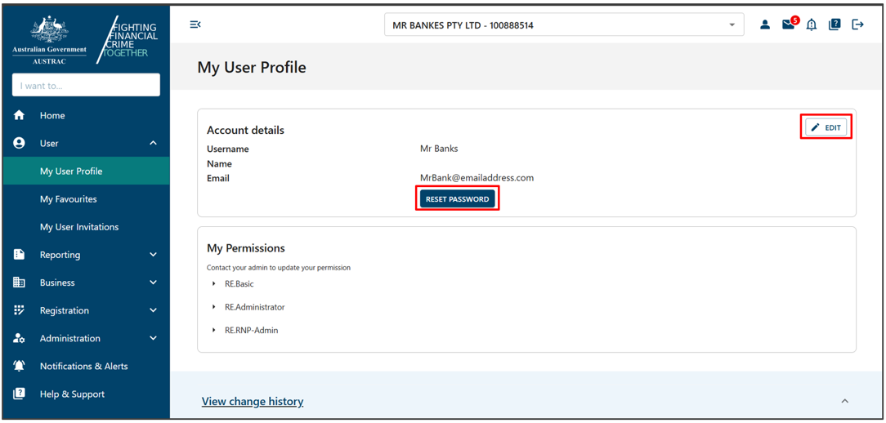
Task: Collapse the sidebar with the menu toggle icon
Action: coord(195,24)
